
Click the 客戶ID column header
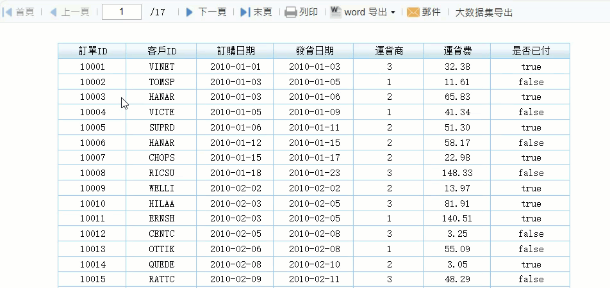tap(161, 51)
